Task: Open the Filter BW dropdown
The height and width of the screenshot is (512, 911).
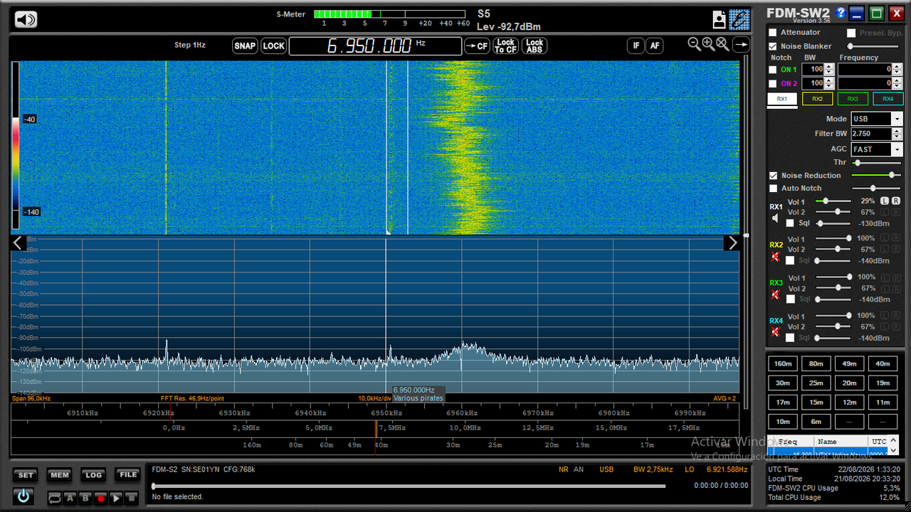Action: pos(877,134)
